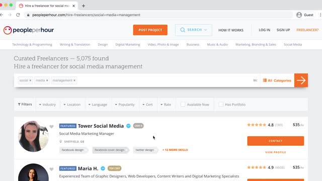Click the star rating for Maria H.
Image resolution: width=322 pixels, height=181 pixels.
coord(257,167)
